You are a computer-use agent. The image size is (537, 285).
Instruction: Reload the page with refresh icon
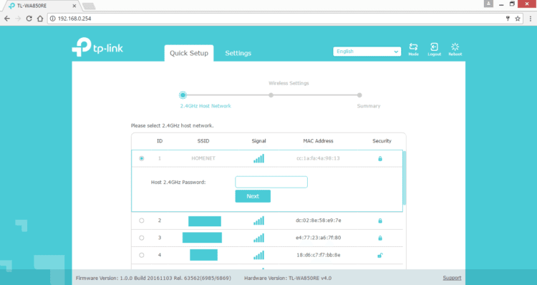click(29, 19)
